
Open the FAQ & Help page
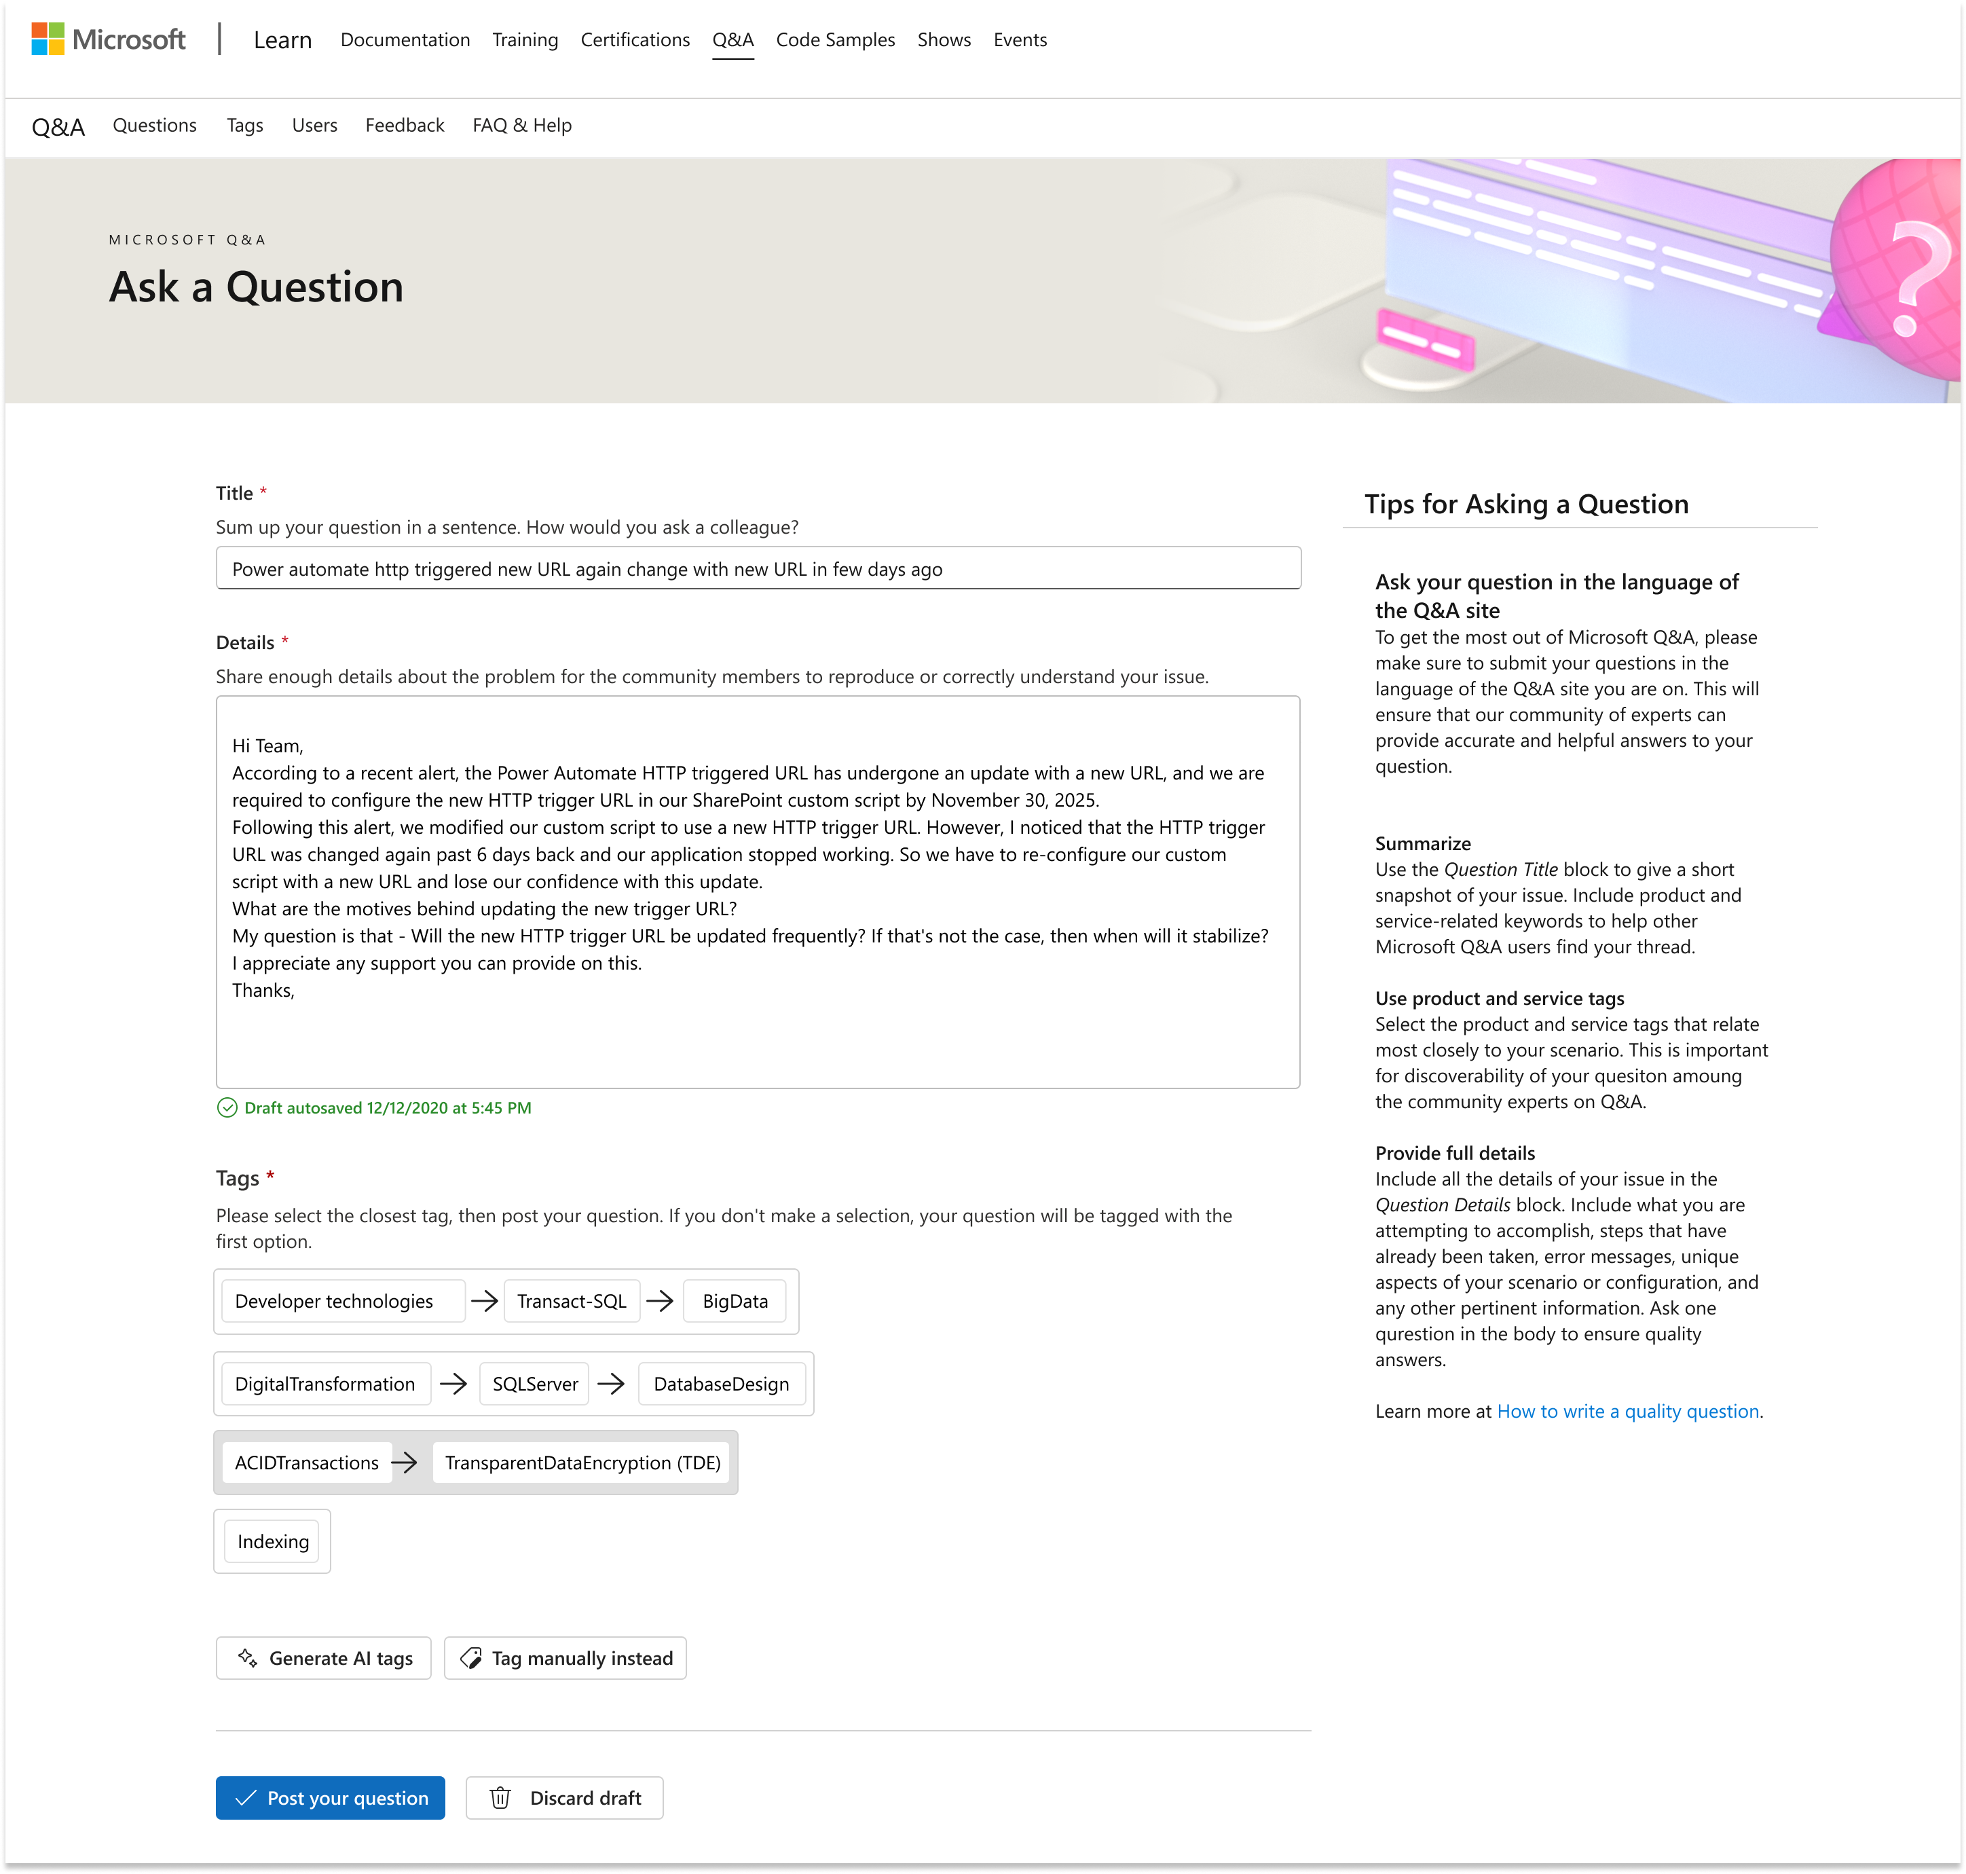pos(521,125)
